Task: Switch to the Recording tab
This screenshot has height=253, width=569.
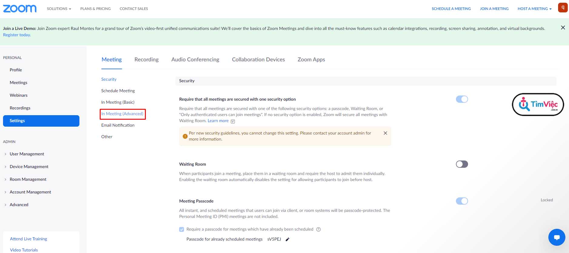Action: point(146,60)
